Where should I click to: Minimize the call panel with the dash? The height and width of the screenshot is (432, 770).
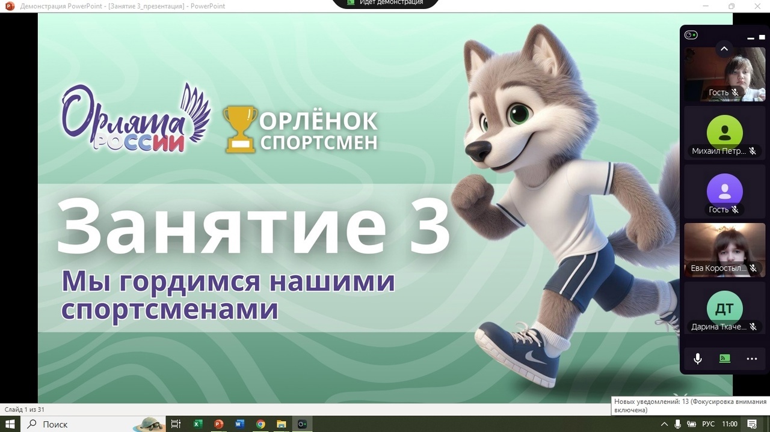point(750,37)
